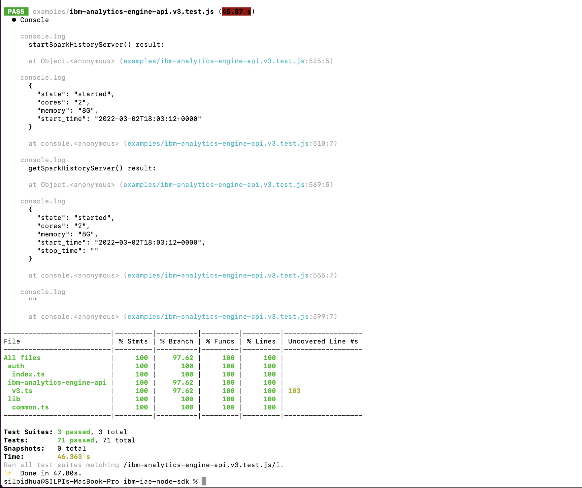Viewport: 582px width, 488px height.
Task: Open file link ending with :599:7
Action: pyautogui.click(x=230, y=317)
